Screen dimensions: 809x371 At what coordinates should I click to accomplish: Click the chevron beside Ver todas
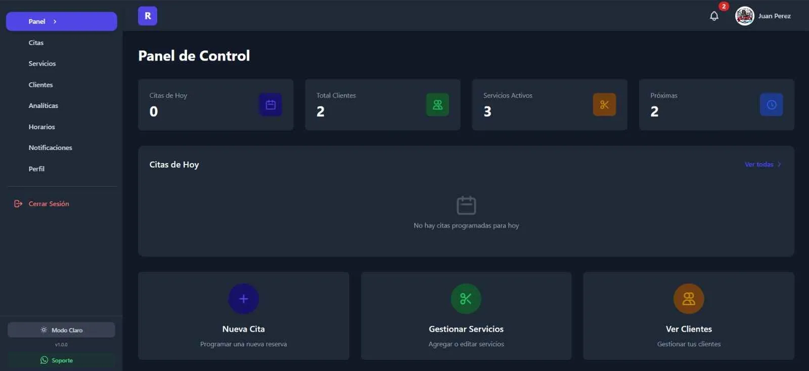(779, 165)
